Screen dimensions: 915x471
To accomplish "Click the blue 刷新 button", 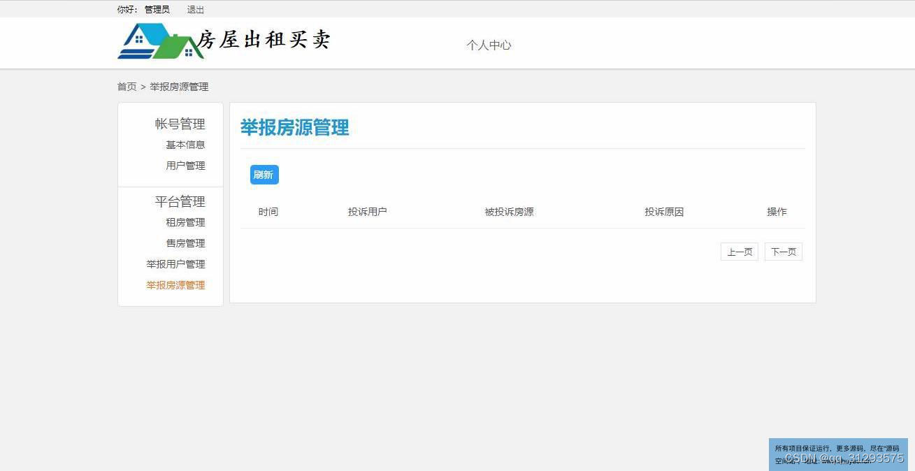I will 264,175.
